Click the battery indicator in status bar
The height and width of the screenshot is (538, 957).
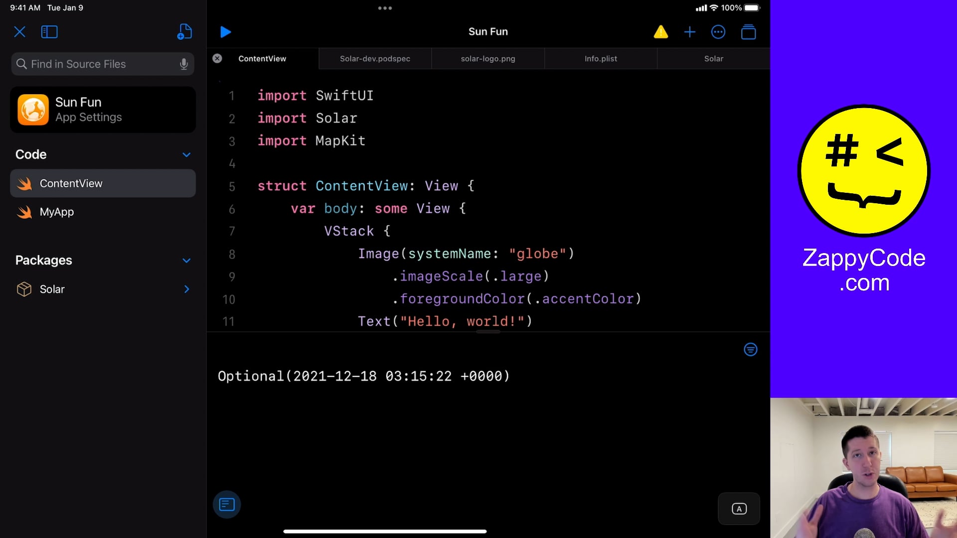pyautogui.click(x=752, y=8)
